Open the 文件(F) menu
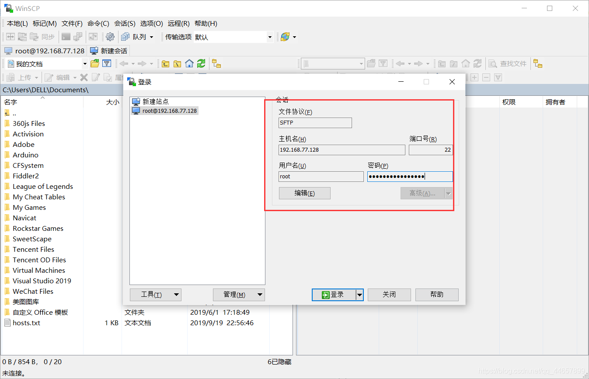Screen dimensions: 589x379 (x=72, y=24)
